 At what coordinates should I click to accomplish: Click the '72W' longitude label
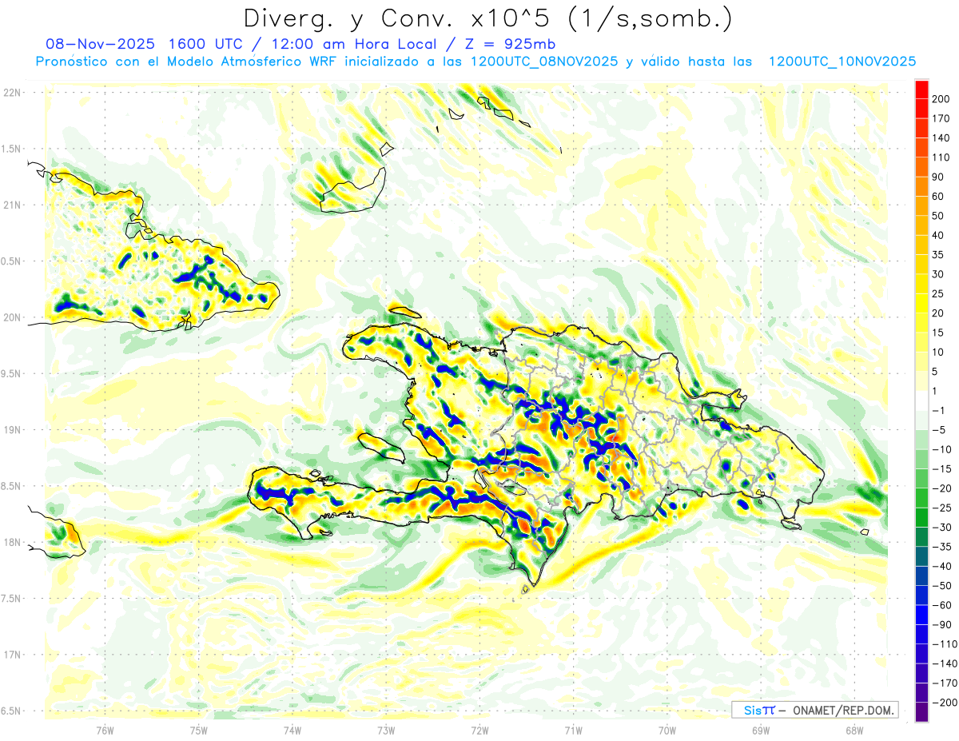click(x=479, y=731)
